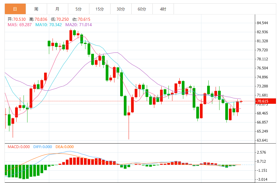Click the -3.014 MACD axis label
279x183 pixels.
tap(261, 180)
